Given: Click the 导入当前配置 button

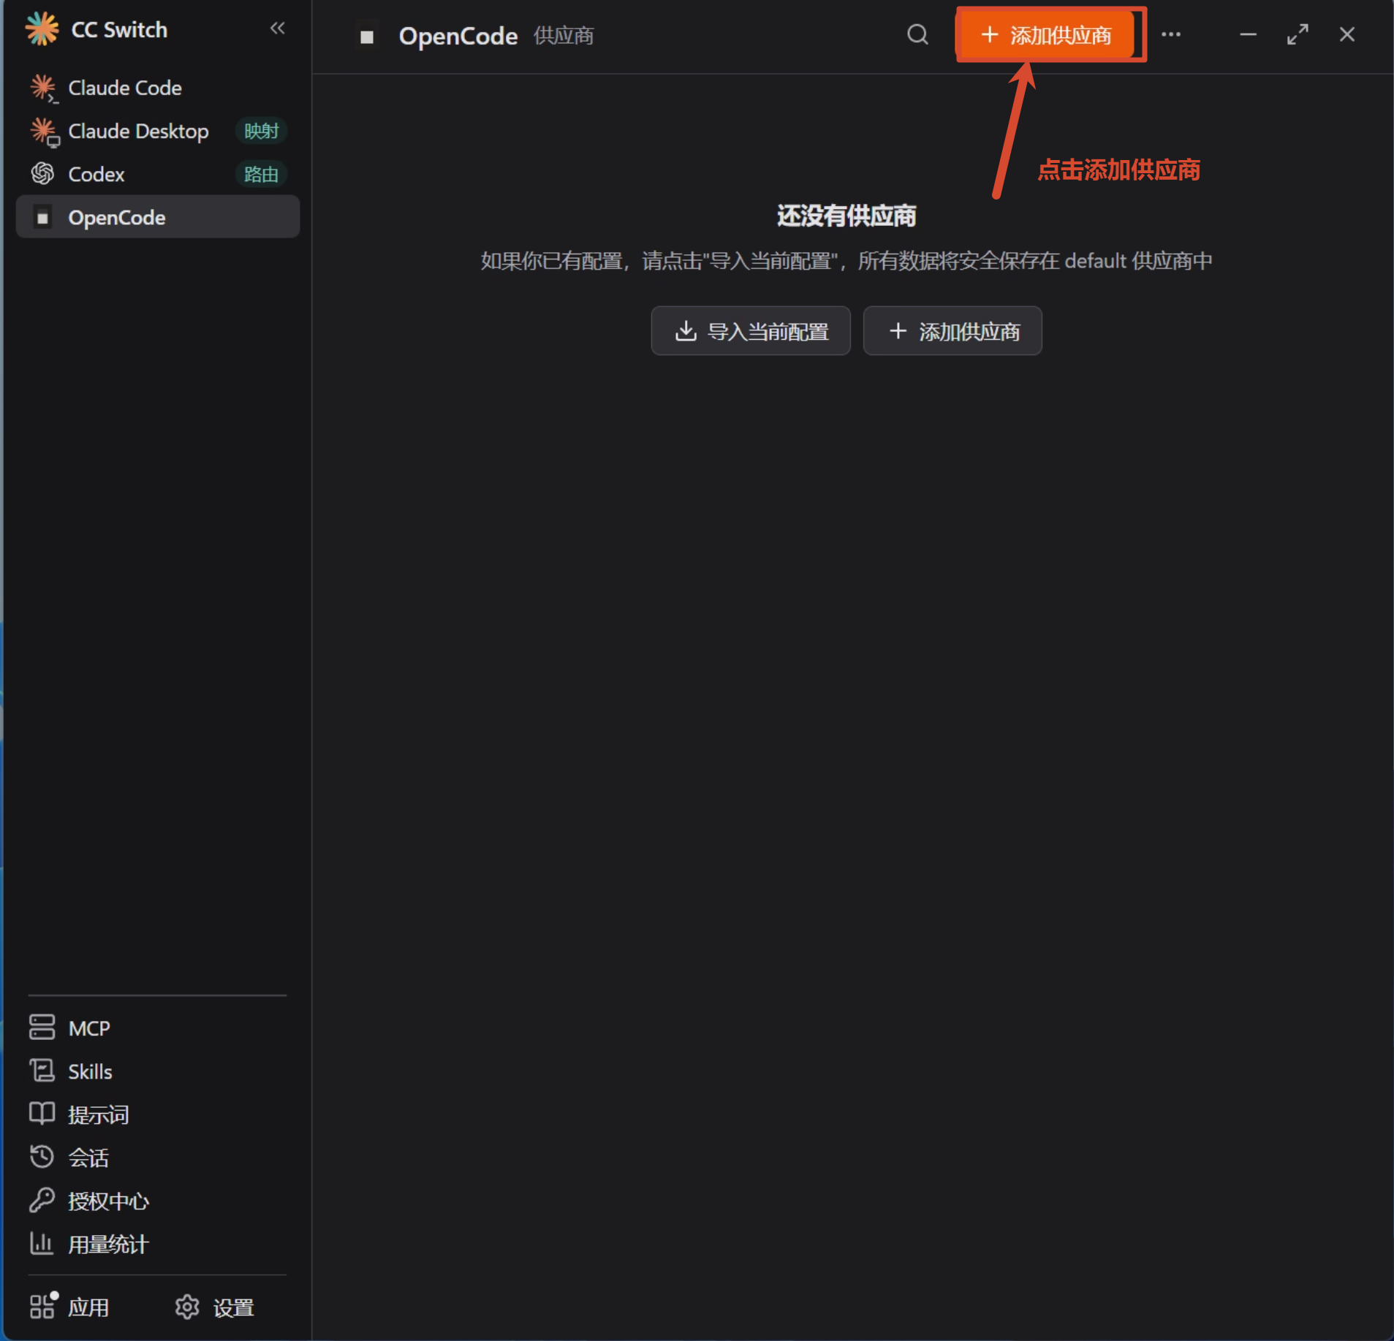Looking at the screenshot, I should pos(751,331).
